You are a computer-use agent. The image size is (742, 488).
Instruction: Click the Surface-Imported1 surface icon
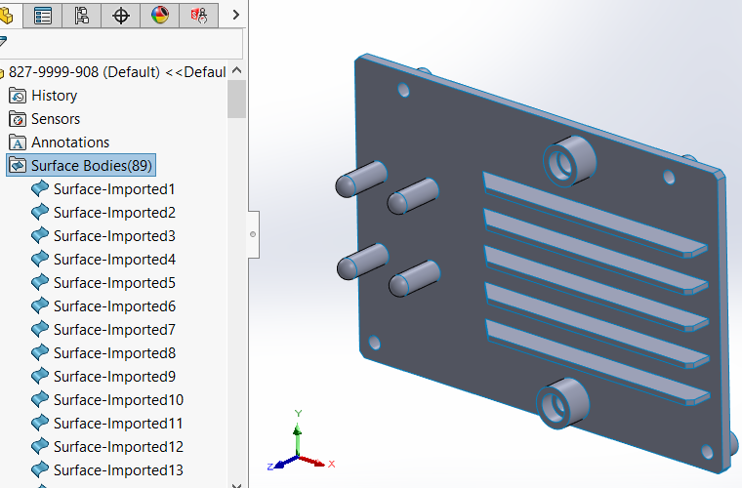pos(40,188)
